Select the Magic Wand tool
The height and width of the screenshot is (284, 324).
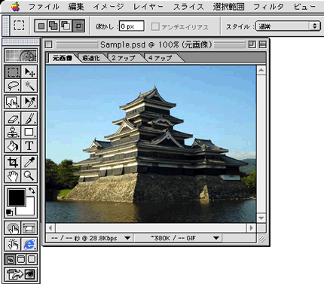click(29, 86)
